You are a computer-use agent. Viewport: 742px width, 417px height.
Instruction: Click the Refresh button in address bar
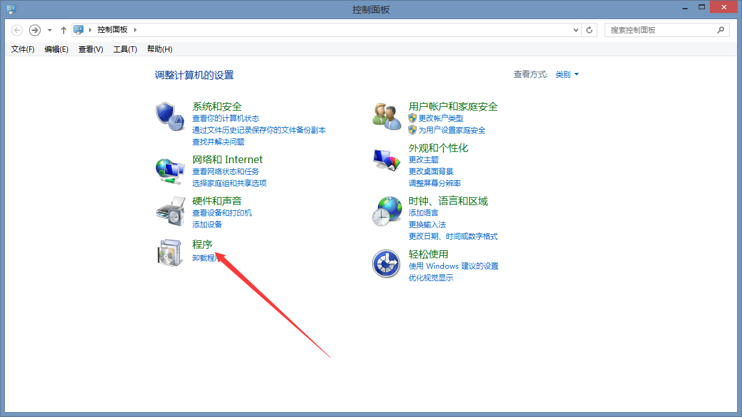point(590,30)
